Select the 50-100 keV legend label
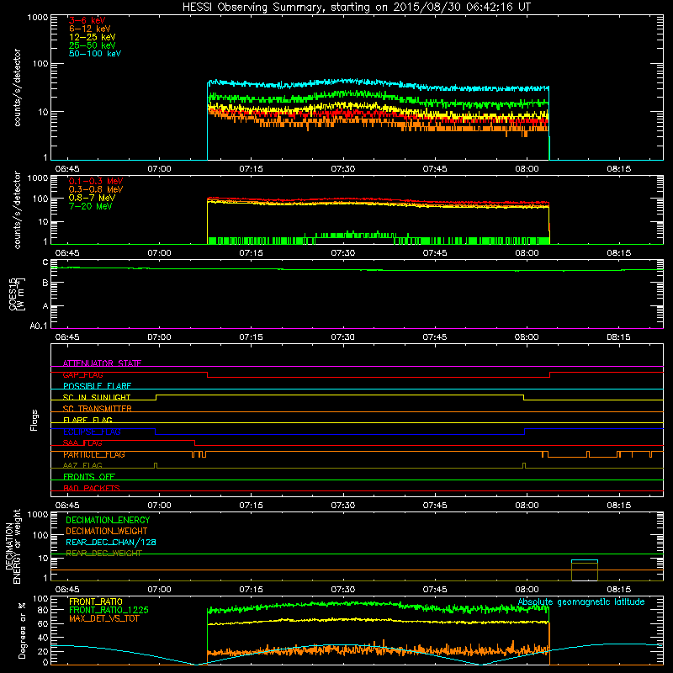The width and height of the screenshot is (673, 673). coord(95,54)
